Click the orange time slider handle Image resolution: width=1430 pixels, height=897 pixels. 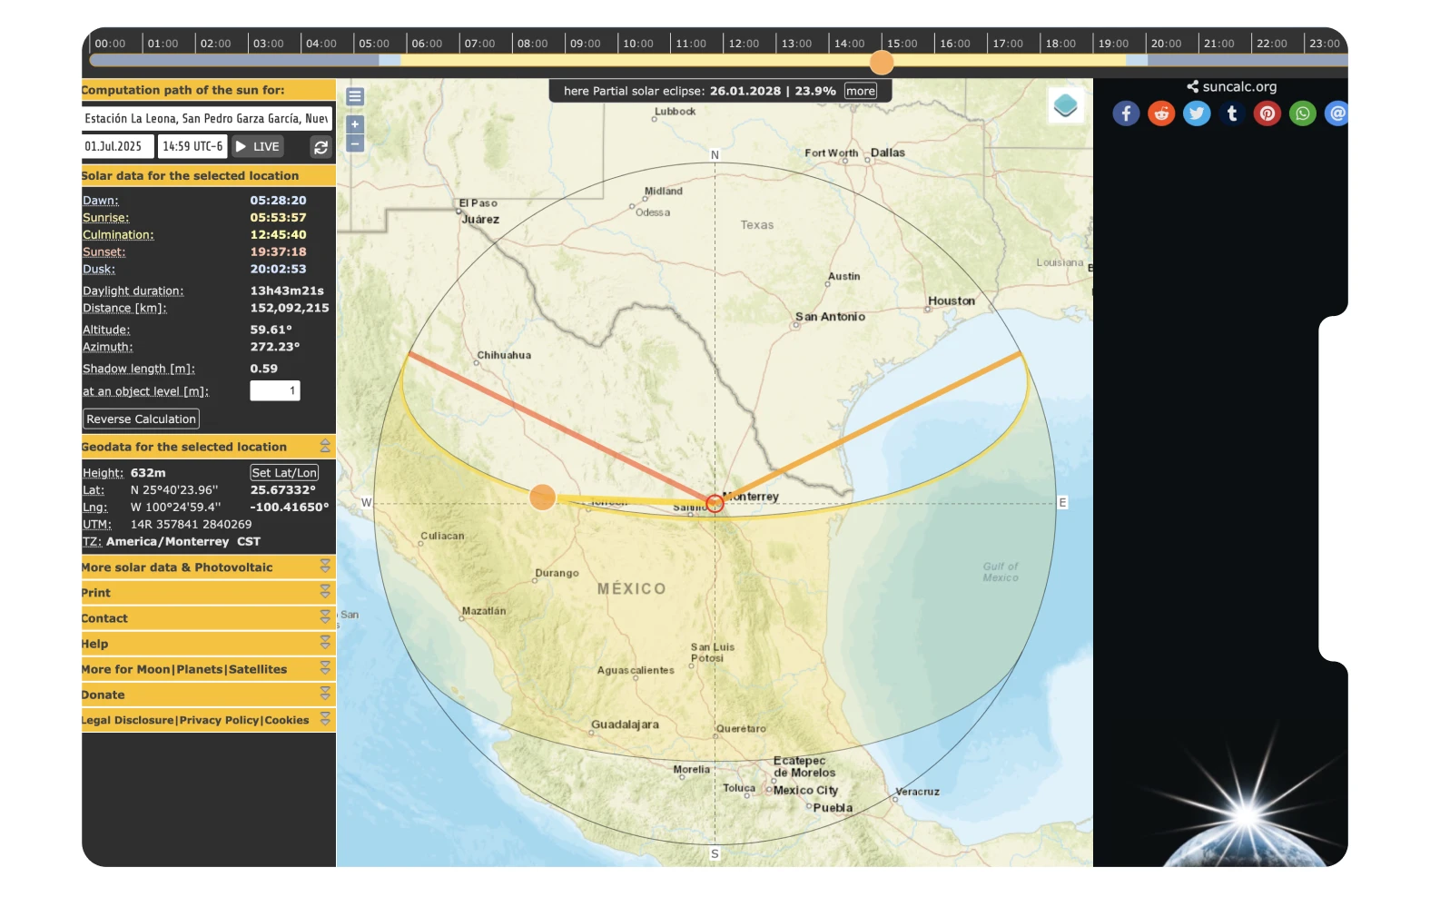tap(882, 62)
